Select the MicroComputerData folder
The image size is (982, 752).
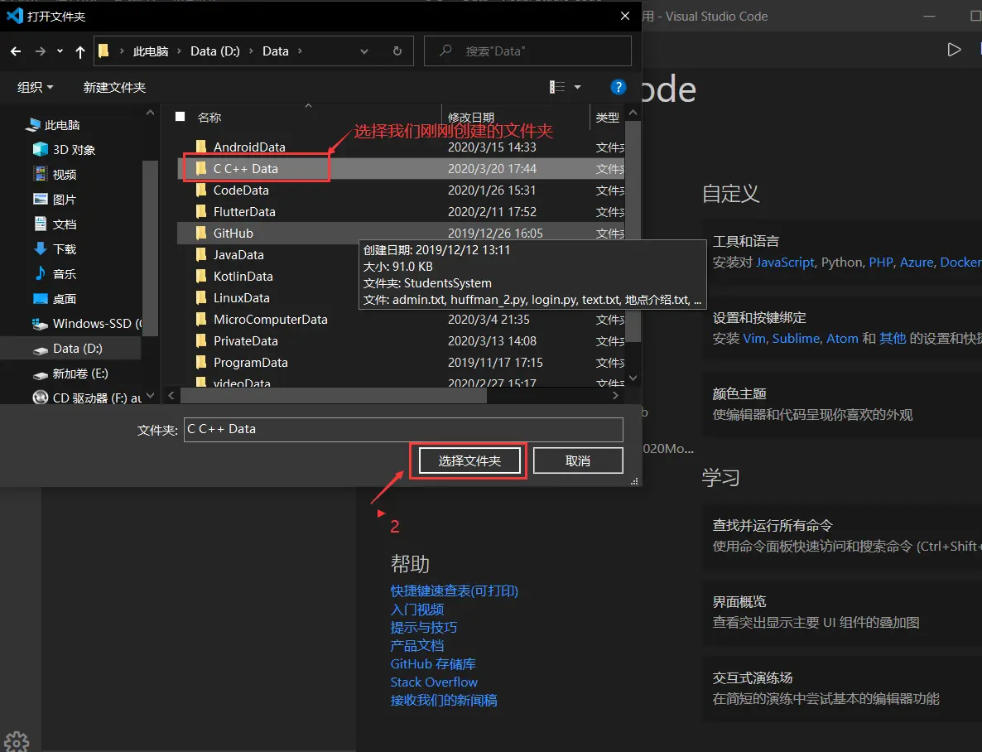point(401,320)
